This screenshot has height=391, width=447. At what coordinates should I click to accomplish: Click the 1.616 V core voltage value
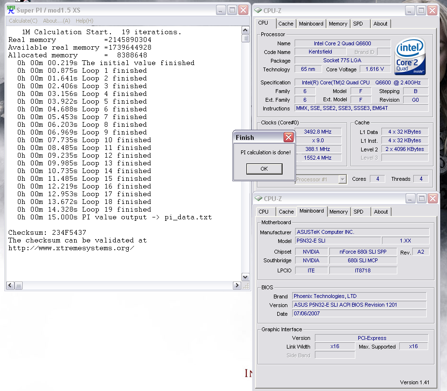click(375, 69)
